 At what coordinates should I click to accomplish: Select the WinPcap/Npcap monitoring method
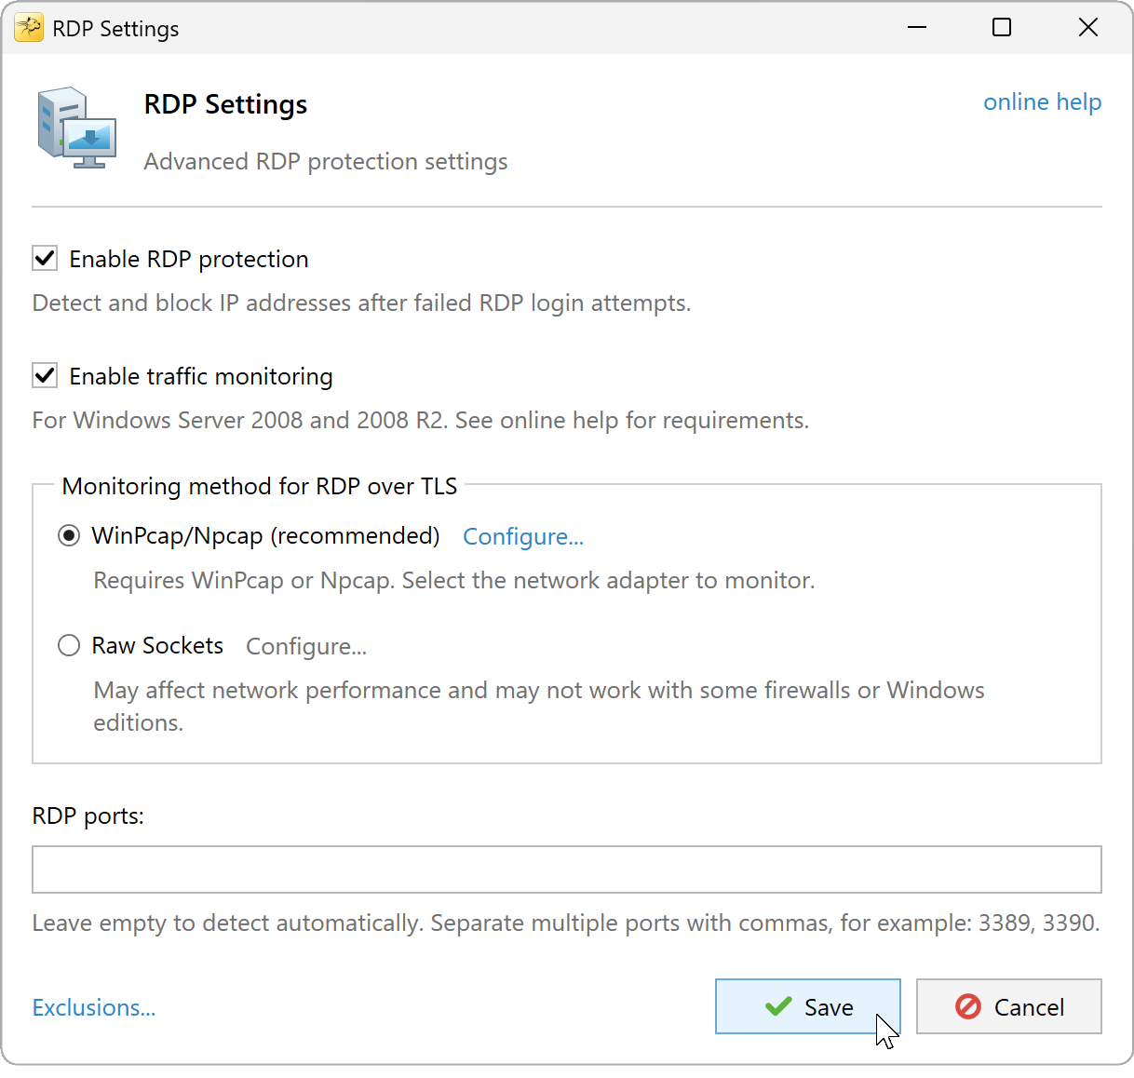click(x=69, y=536)
